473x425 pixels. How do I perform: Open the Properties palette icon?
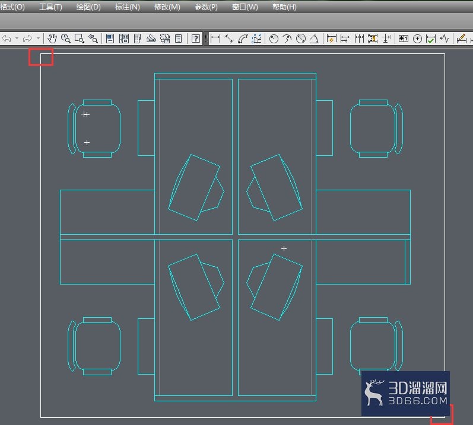pos(110,39)
